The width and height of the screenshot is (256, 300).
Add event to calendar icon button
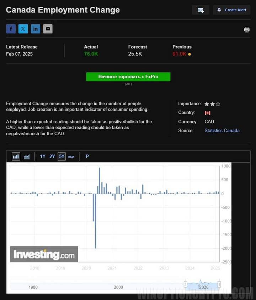click(201, 10)
